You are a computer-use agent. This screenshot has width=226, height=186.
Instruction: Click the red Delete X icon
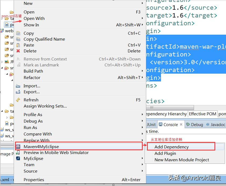pyautogui.click(x=18, y=51)
